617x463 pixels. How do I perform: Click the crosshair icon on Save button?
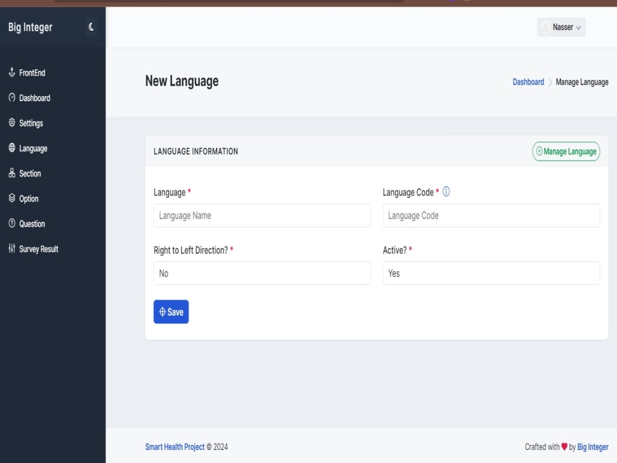[162, 312]
